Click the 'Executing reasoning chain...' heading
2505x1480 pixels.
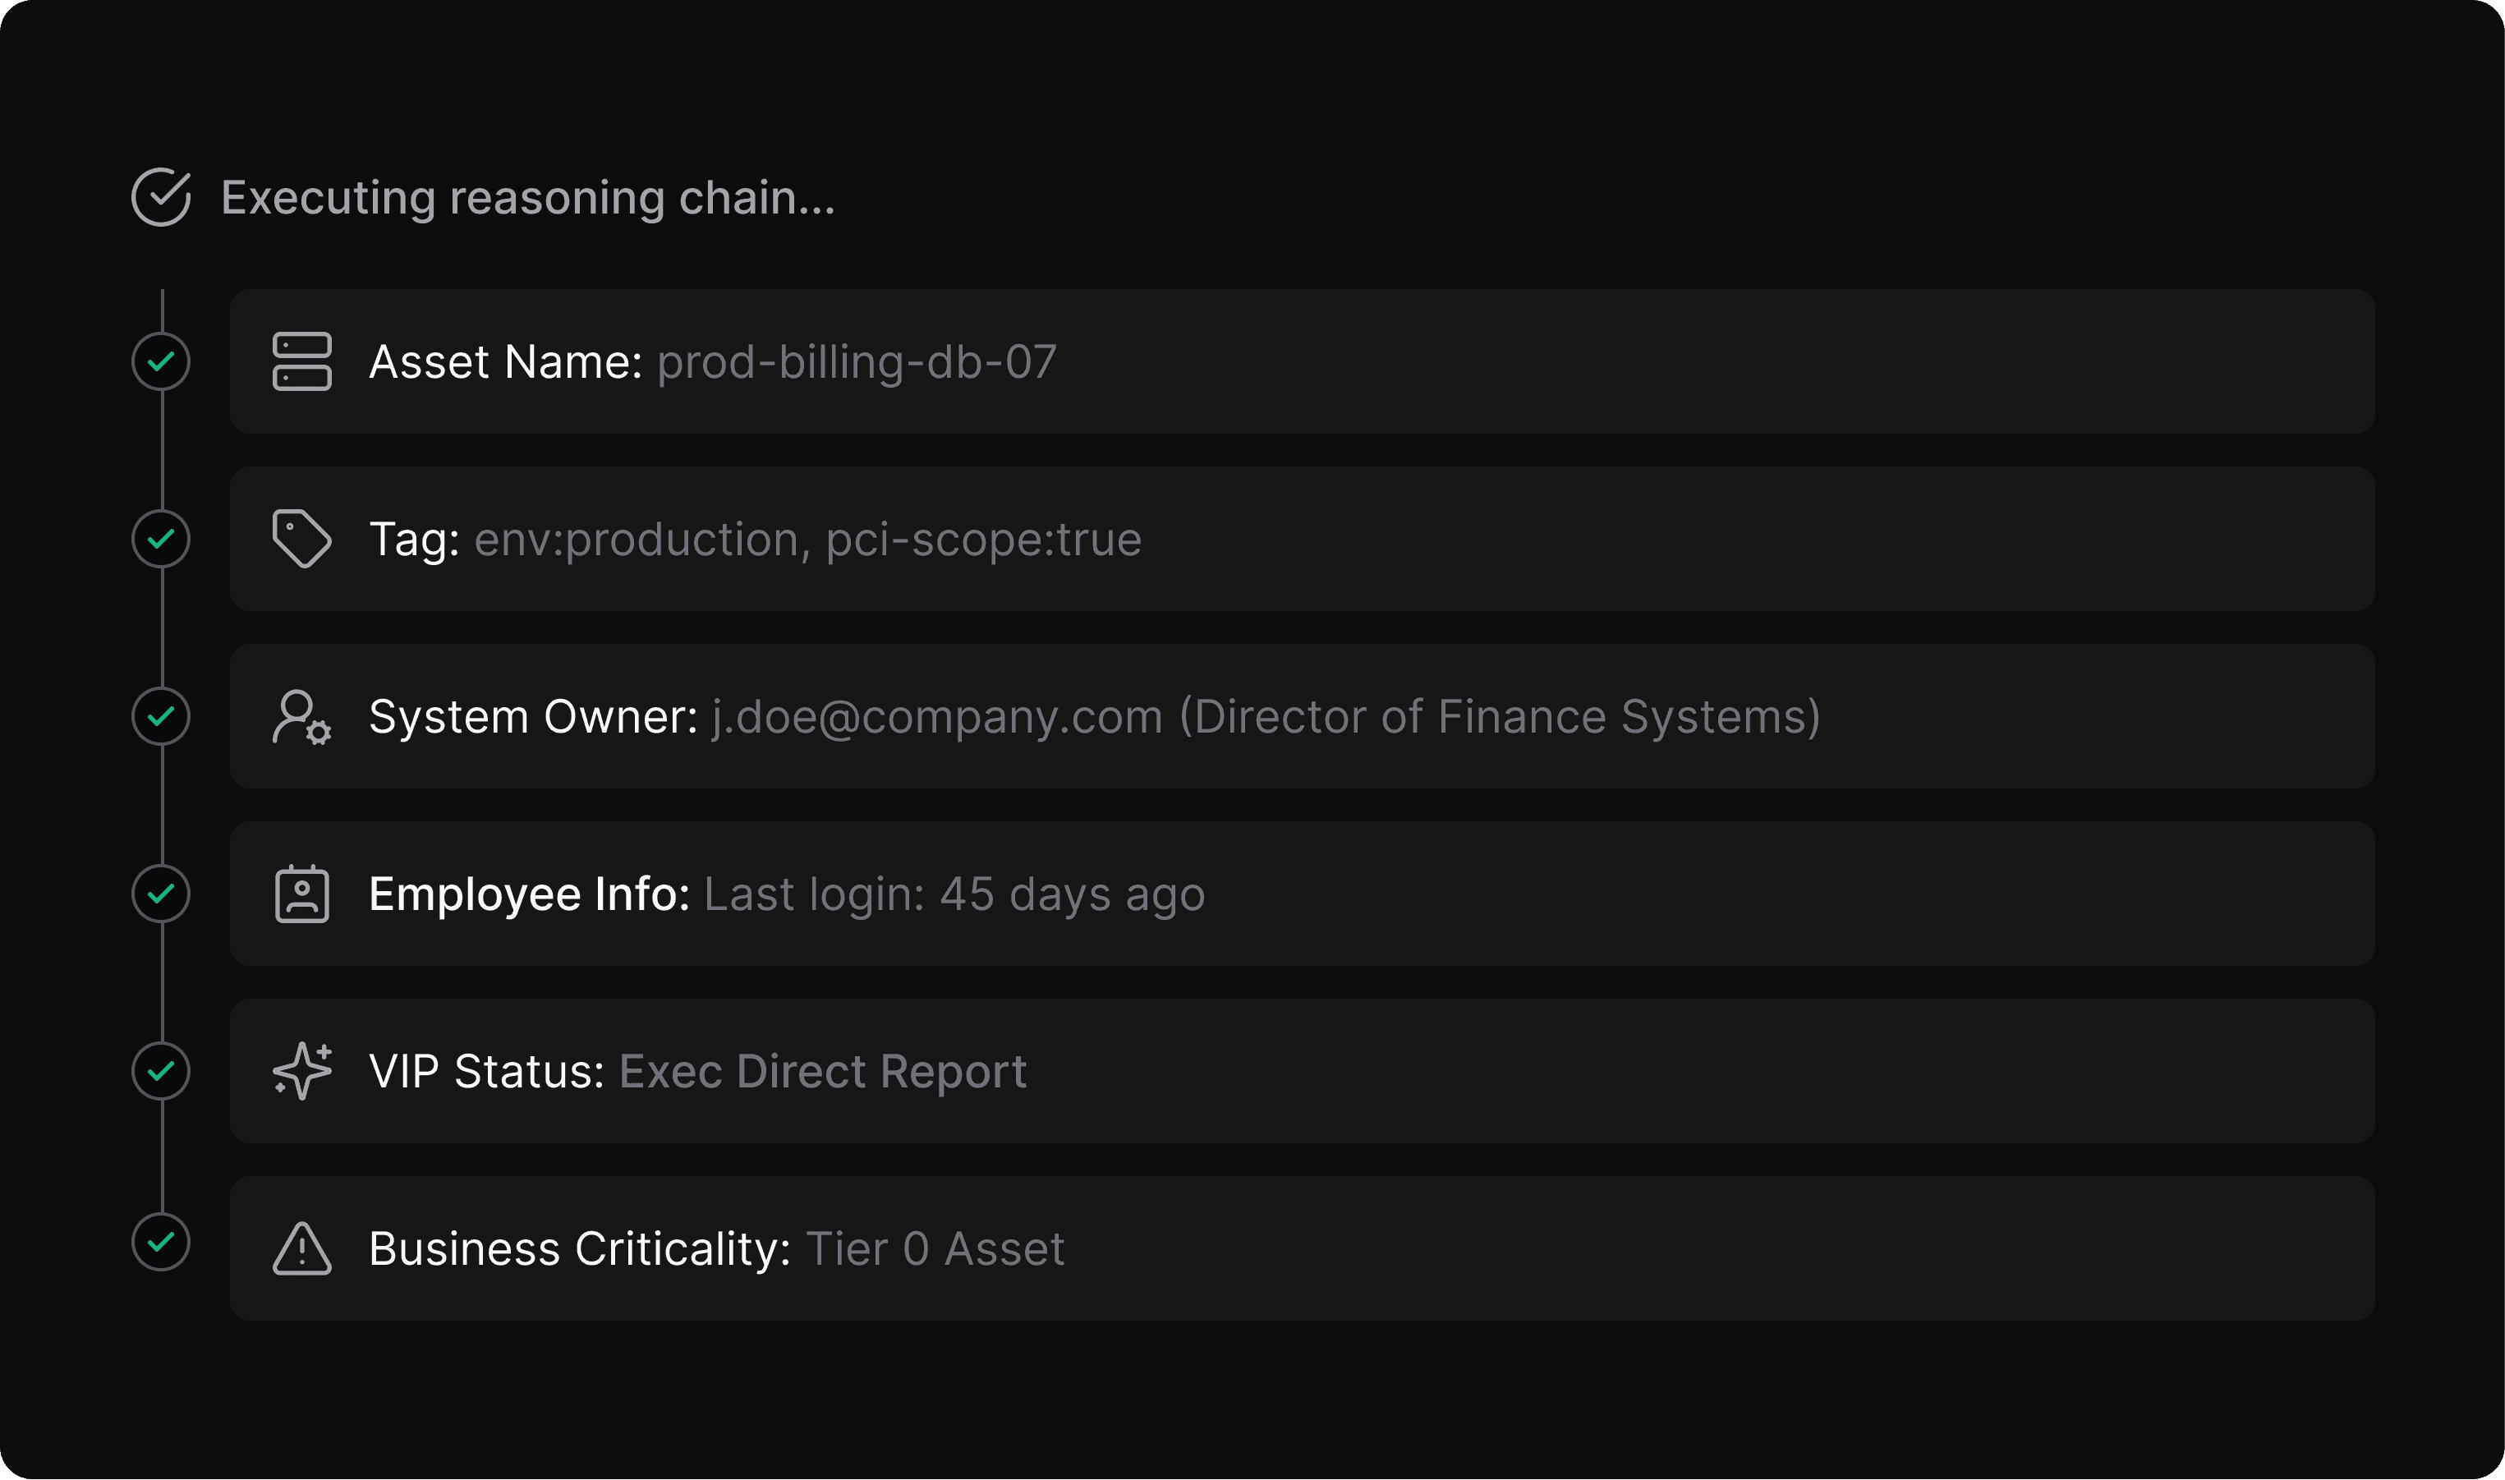coord(527,197)
